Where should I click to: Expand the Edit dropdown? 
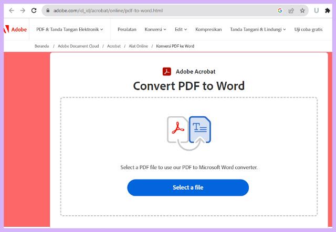(181, 29)
